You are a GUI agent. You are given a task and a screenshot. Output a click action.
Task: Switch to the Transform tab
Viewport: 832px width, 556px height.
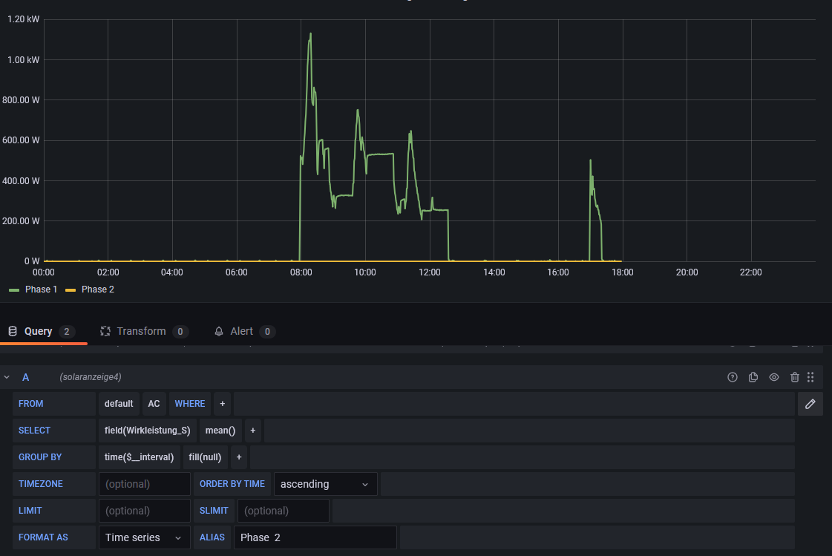tap(141, 331)
